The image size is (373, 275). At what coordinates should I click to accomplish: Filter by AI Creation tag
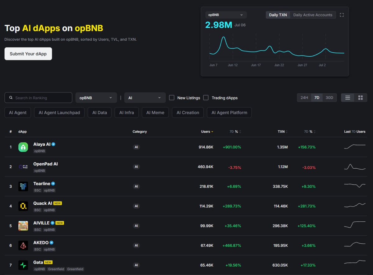[x=188, y=113]
